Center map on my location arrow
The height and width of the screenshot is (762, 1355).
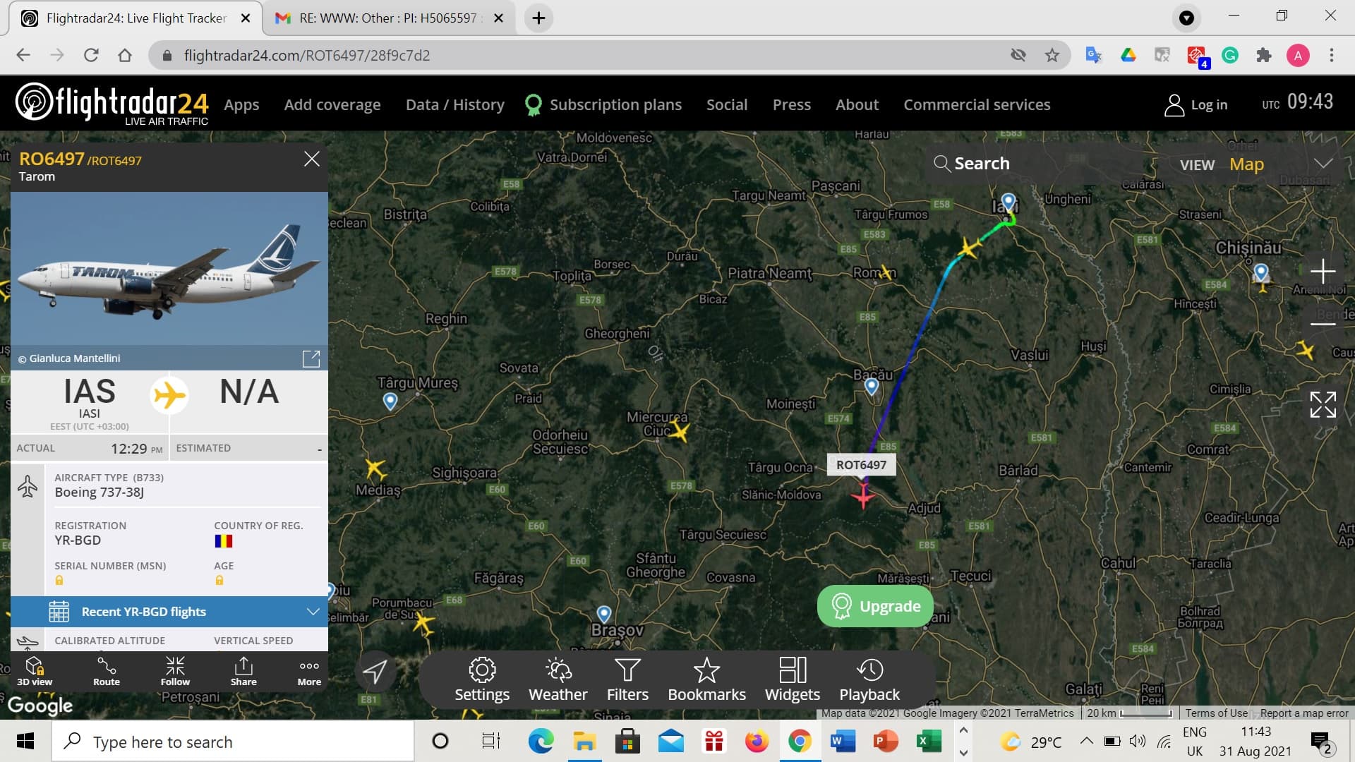[375, 672]
